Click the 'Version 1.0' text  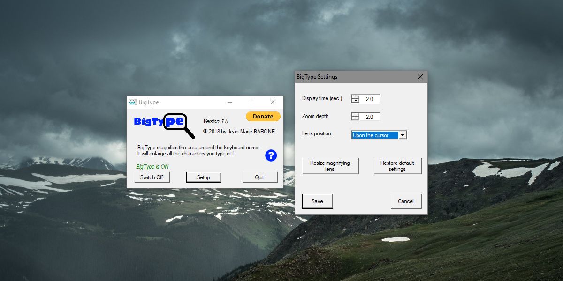tap(216, 121)
